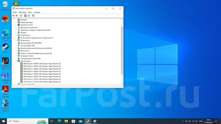Open the Действие menu
The height and width of the screenshot is (124, 221).
[x=22, y=12]
